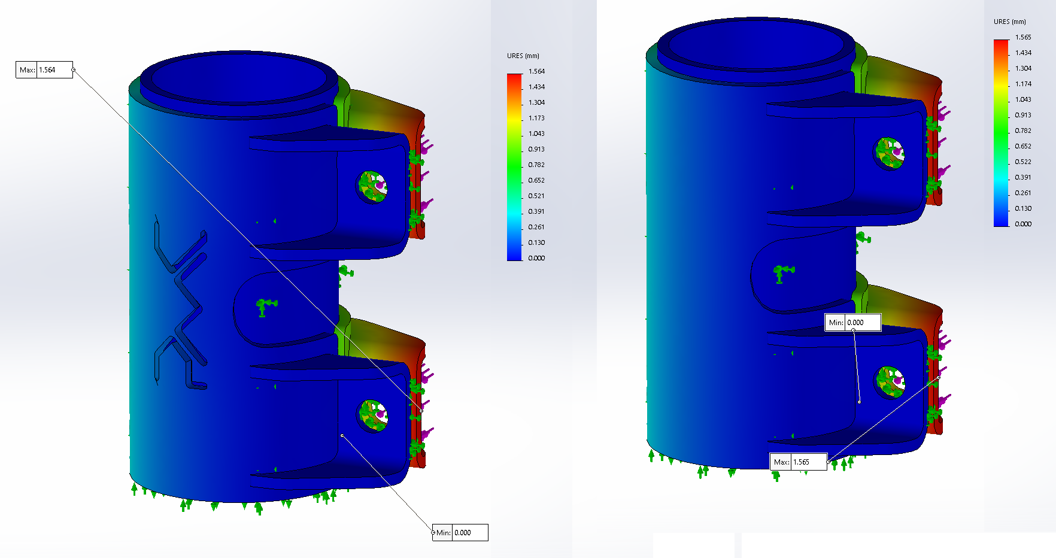Select the 1.173 legend value
Image resolution: width=1056 pixels, height=558 pixels.
(x=536, y=119)
